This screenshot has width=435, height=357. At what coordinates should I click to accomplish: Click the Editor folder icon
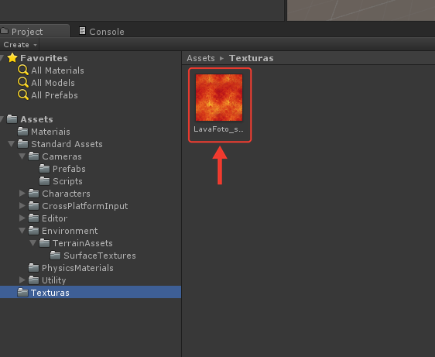[x=33, y=218]
